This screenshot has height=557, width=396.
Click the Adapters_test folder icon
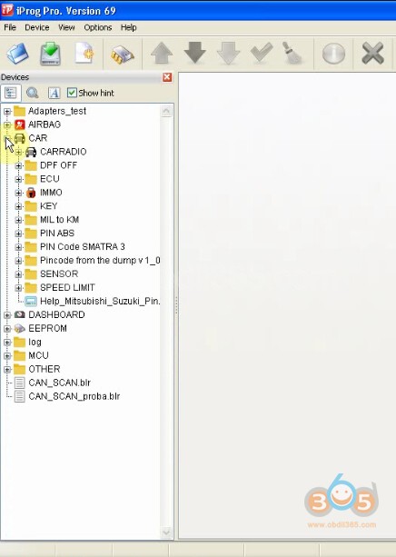(20, 111)
